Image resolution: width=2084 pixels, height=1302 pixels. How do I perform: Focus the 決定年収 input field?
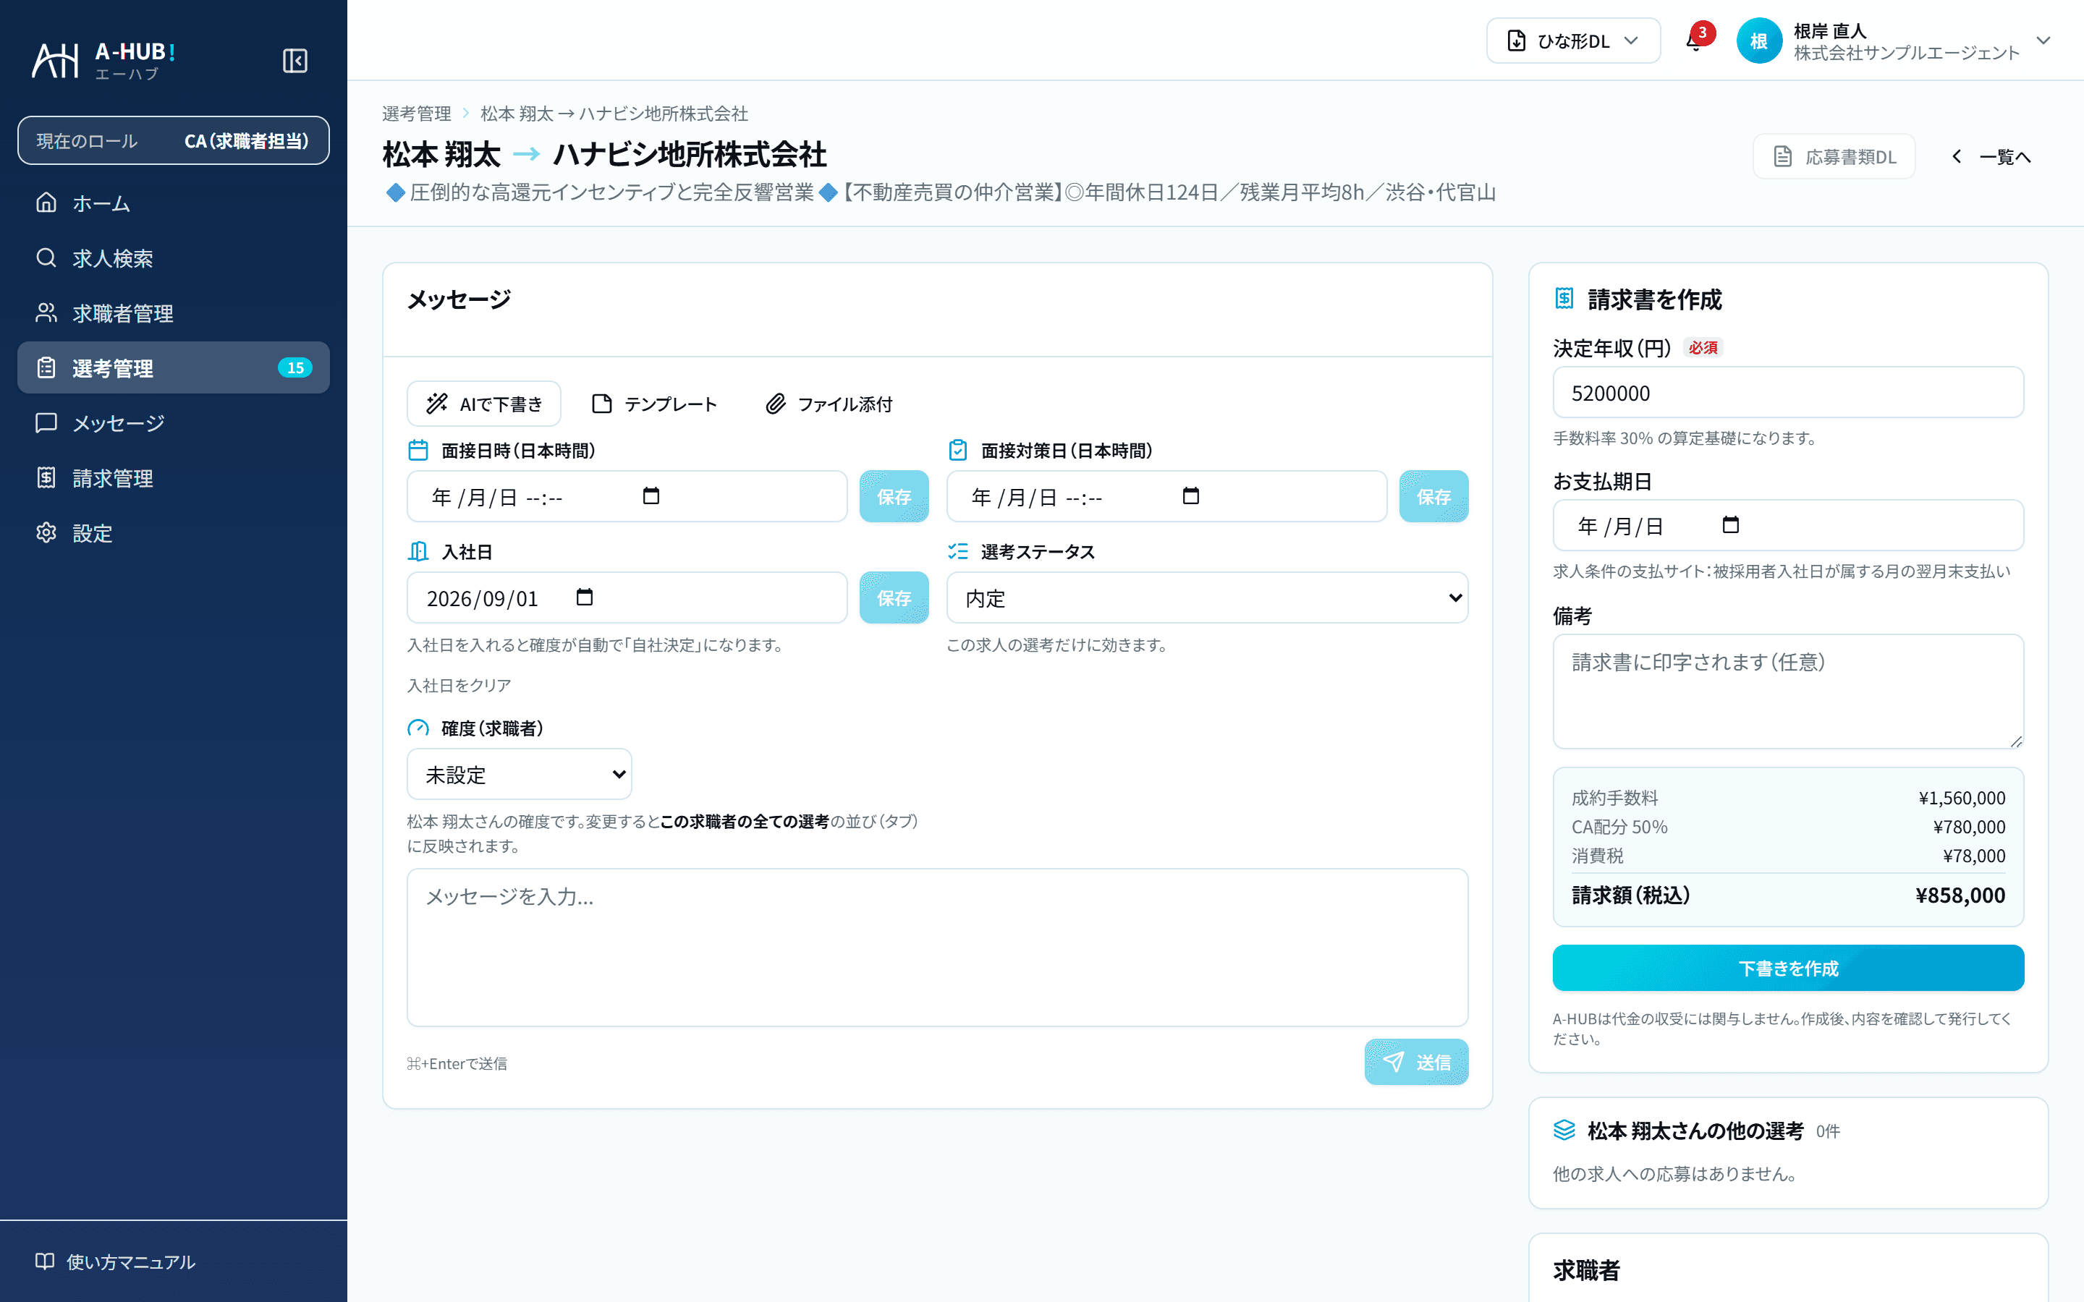coord(1789,393)
